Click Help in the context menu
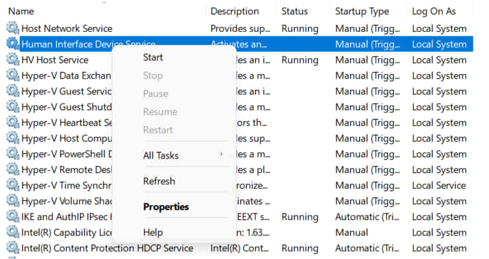 coord(153,232)
